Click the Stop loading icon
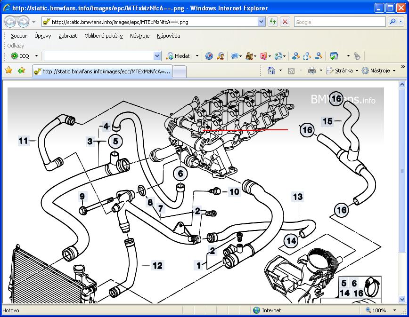 [285, 22]
